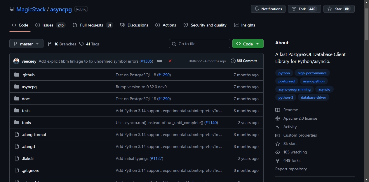Star the asyncpg repository
Viewport: 369px width, 182px height.
(339, 9)
